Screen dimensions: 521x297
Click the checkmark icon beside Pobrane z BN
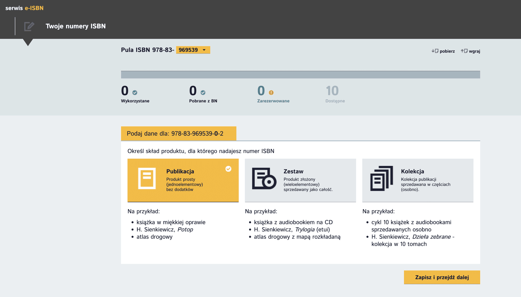tap(203, 93)
